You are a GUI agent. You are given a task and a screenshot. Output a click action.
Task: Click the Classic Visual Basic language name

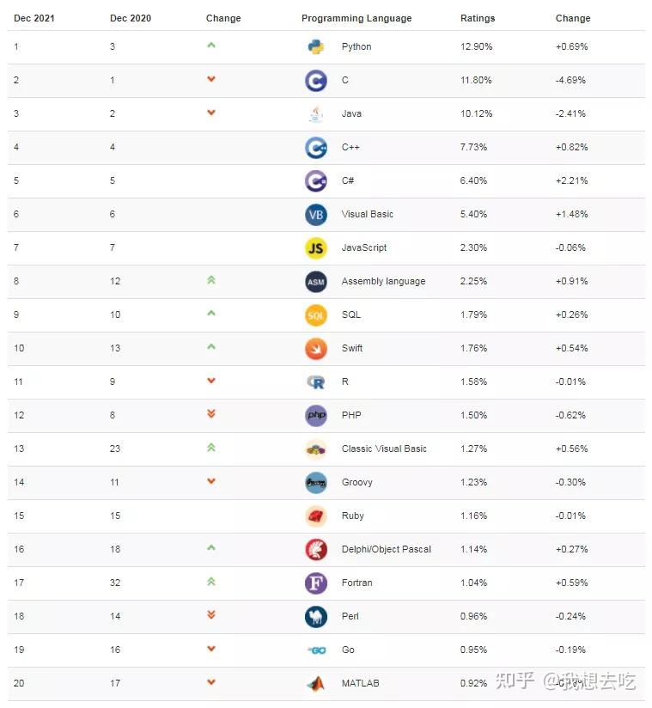pos(384,449)
